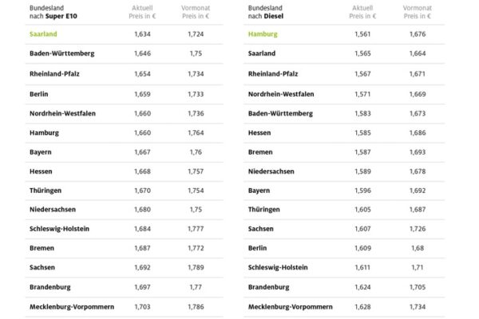Click the 'Vormonat Preis' header of Diesel table
The image size is (479, 319).
(417, 11)
